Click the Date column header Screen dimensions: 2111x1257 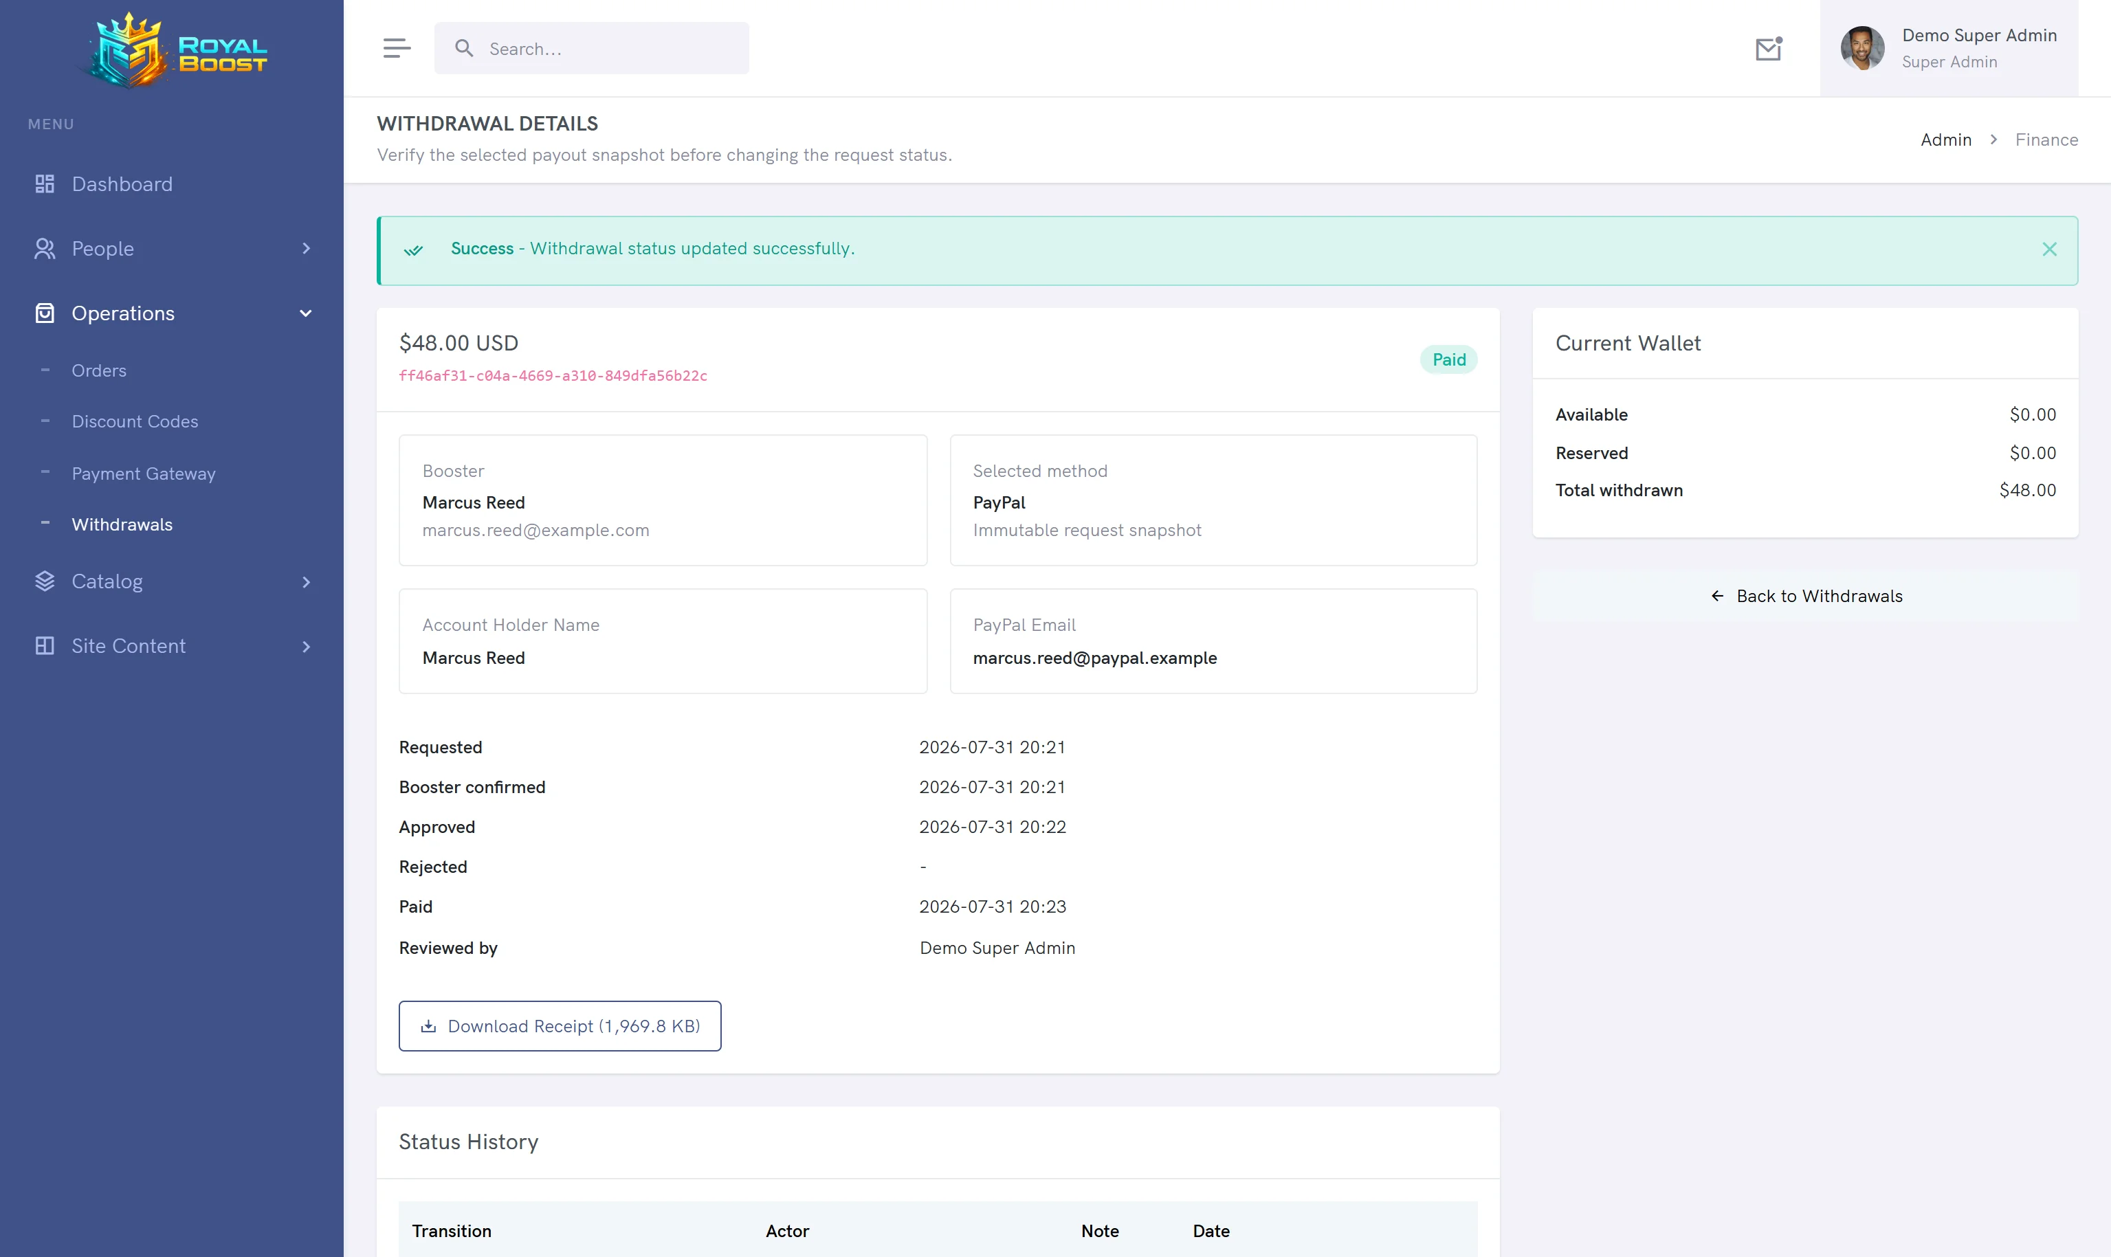pos(1211,1231)
